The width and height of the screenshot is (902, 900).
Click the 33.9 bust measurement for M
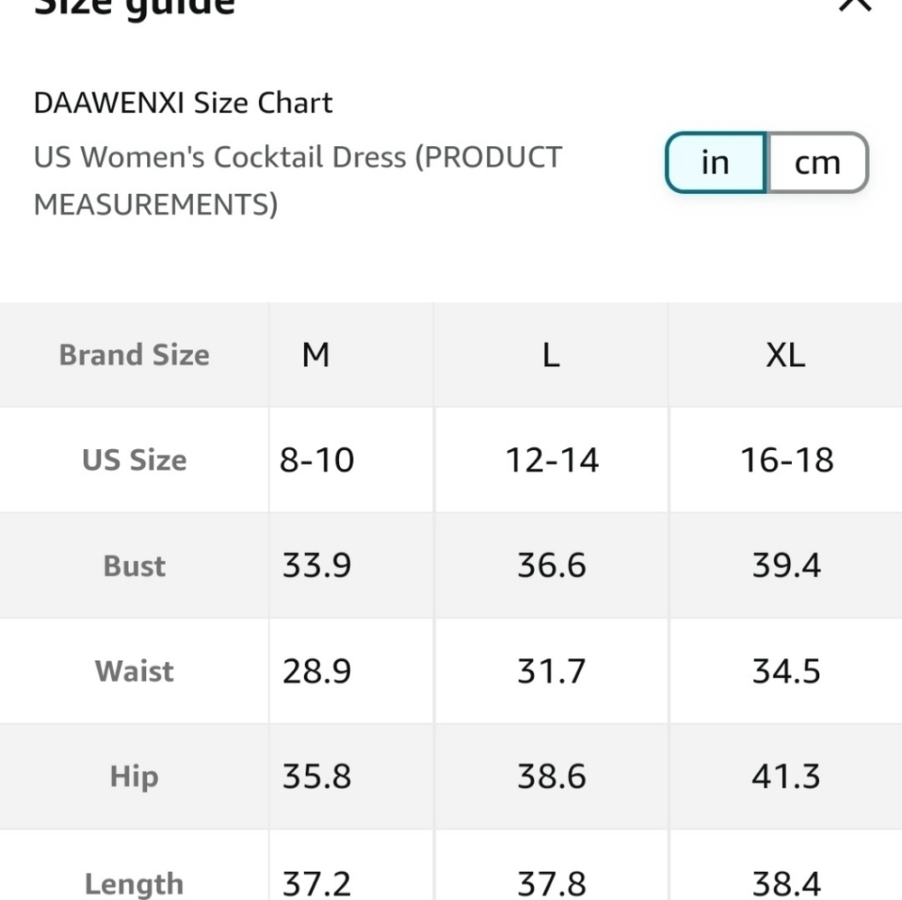coord(317,565)
